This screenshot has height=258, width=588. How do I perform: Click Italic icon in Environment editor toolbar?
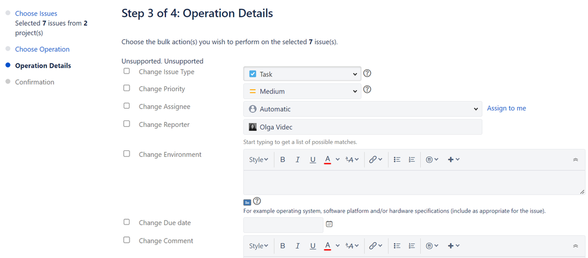coord(297,159)
